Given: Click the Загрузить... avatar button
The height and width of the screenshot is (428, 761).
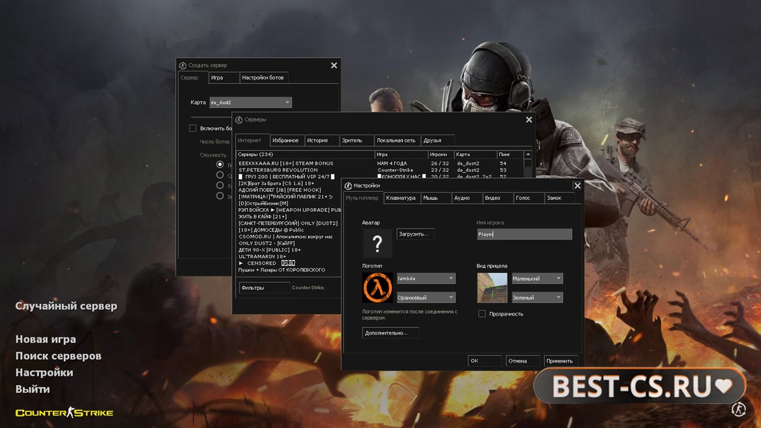Looking at the screenshot, I should [x=415, y=234].
